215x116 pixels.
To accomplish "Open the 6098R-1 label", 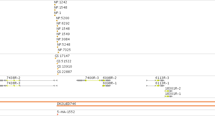I will pos(110,83).
